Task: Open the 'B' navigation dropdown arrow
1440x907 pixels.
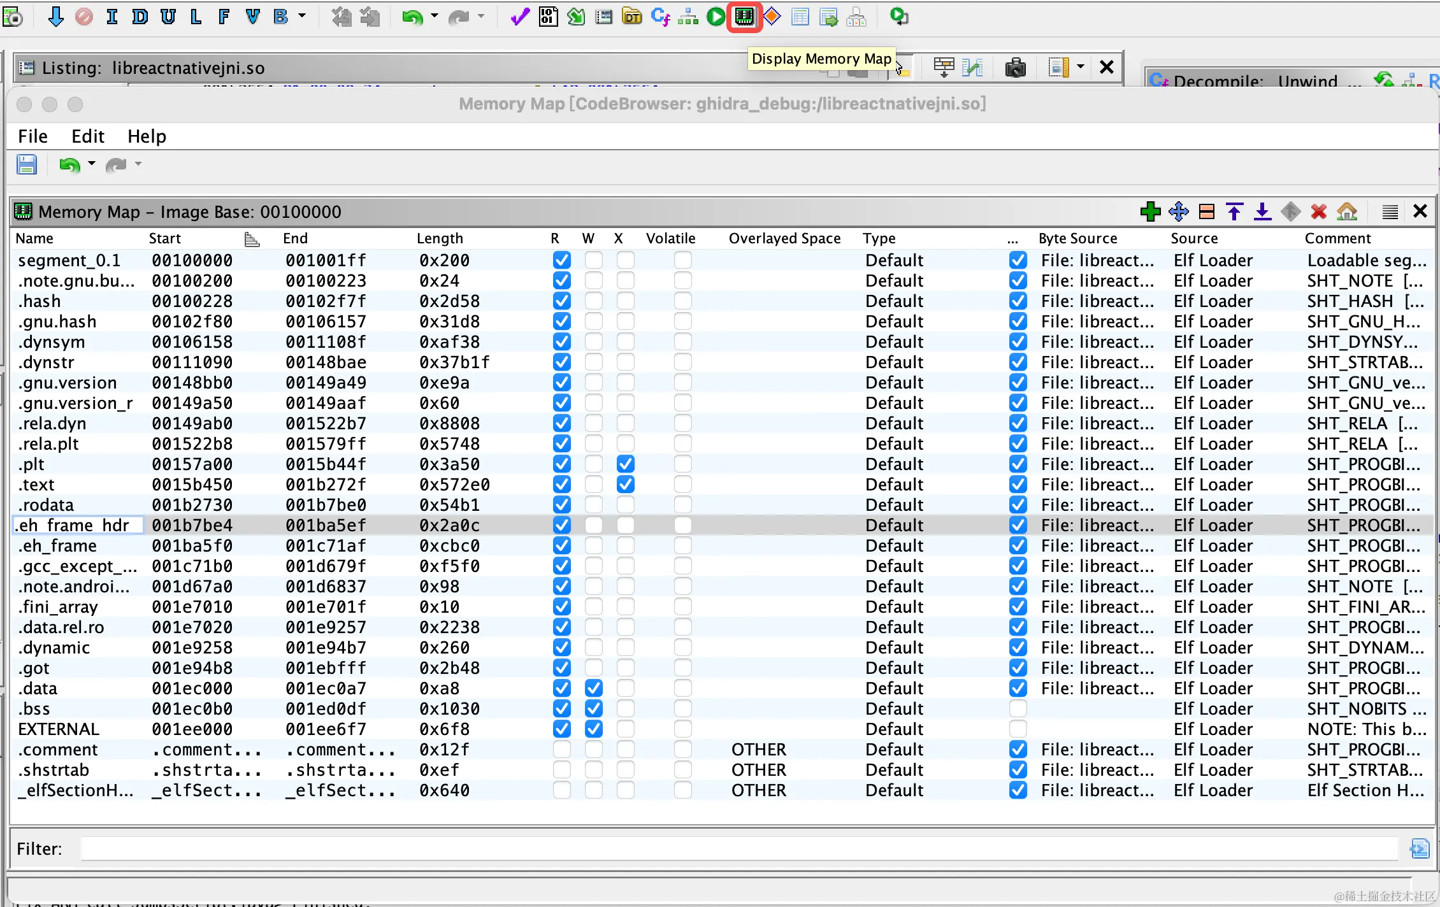Action: [x=301, y=16]
